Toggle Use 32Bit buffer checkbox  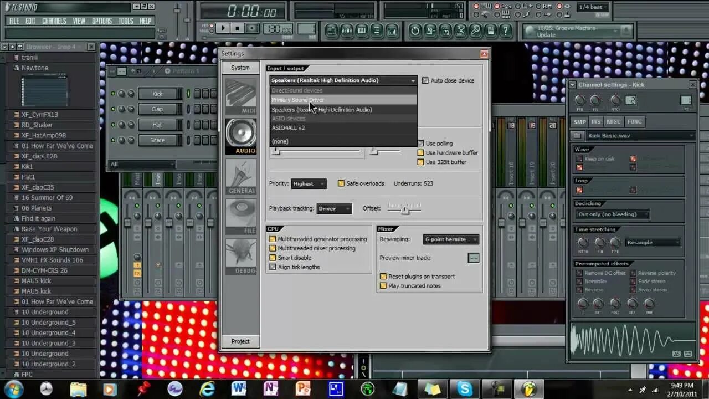point(421,162)
